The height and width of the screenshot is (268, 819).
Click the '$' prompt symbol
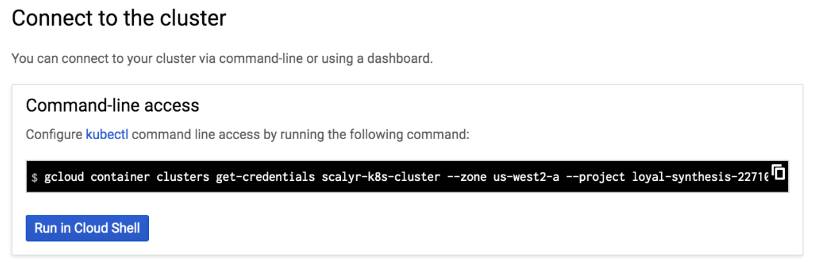pos(34,177)
